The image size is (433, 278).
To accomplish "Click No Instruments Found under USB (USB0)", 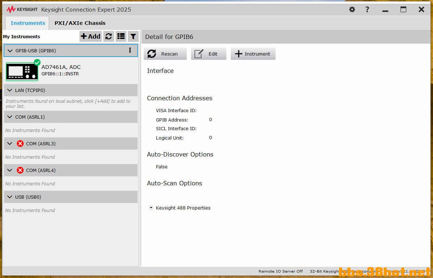I will pyautogui.click(x=30, y=211).
